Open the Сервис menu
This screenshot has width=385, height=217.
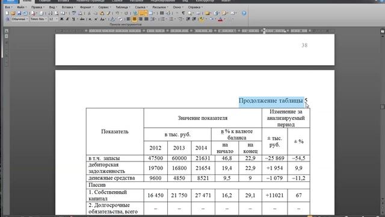(104, 7)
